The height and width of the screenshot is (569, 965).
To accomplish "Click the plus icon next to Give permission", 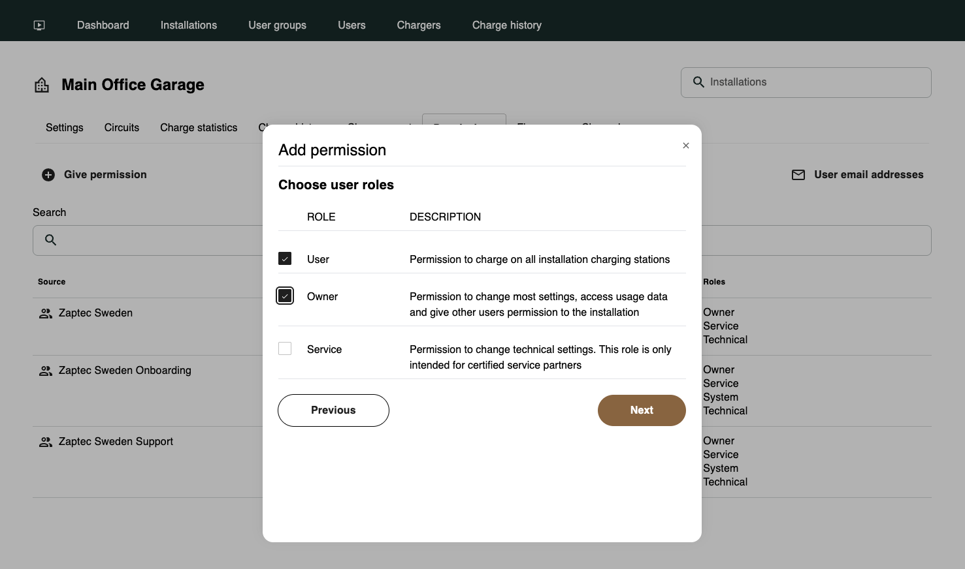I will pyautogui.click(x=48, y=175).
